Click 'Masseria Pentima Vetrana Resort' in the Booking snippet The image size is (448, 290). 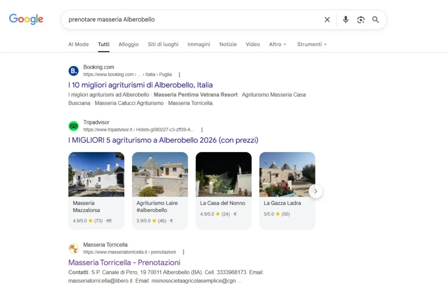point(196,95)
